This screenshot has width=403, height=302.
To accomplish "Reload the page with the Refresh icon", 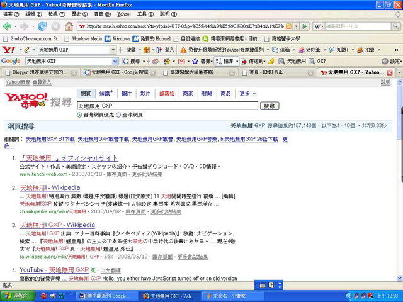I will click(x=42, y=26).
